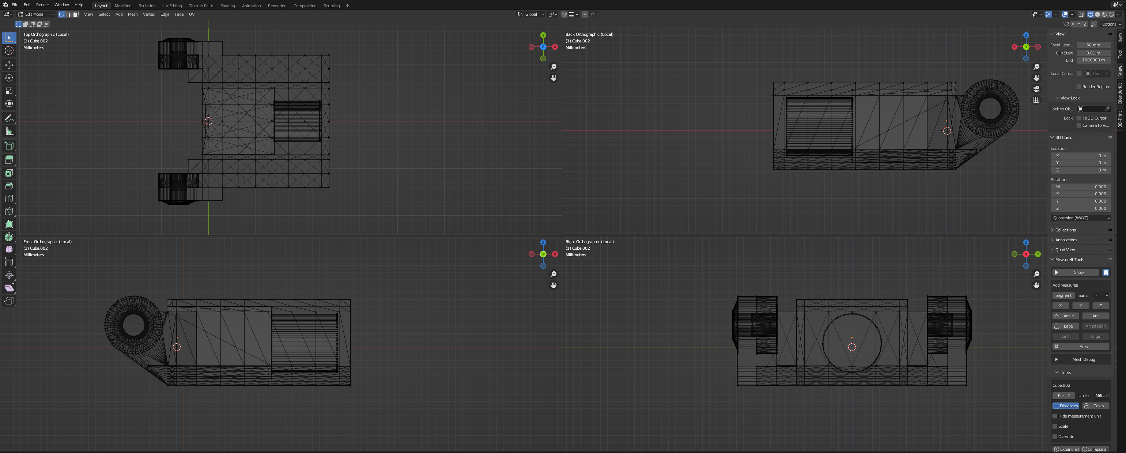Activate the Move tool
The height and width of the screenshot is (453, 1126).
[x=9, y=65]
